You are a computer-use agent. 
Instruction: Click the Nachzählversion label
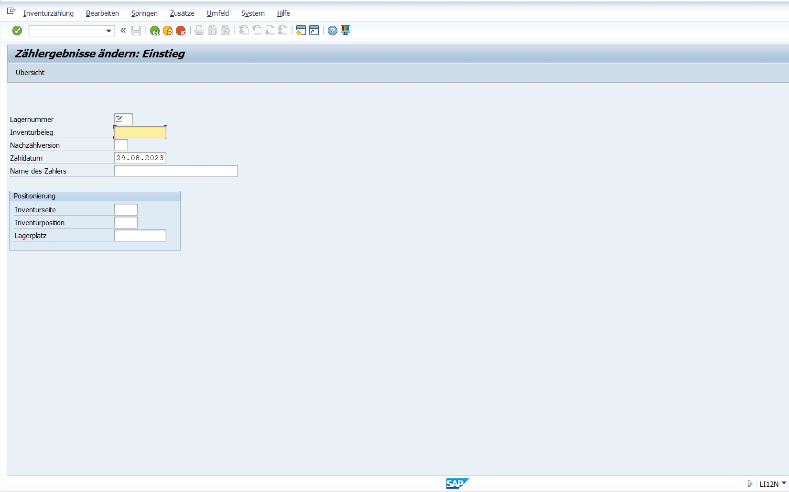35,145
